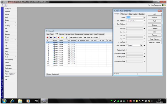Confirm NAT rule with OK button

click(x=155, y=14)
